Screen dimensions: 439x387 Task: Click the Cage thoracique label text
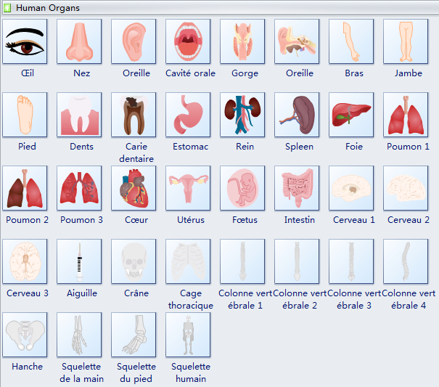click(191, 299)
